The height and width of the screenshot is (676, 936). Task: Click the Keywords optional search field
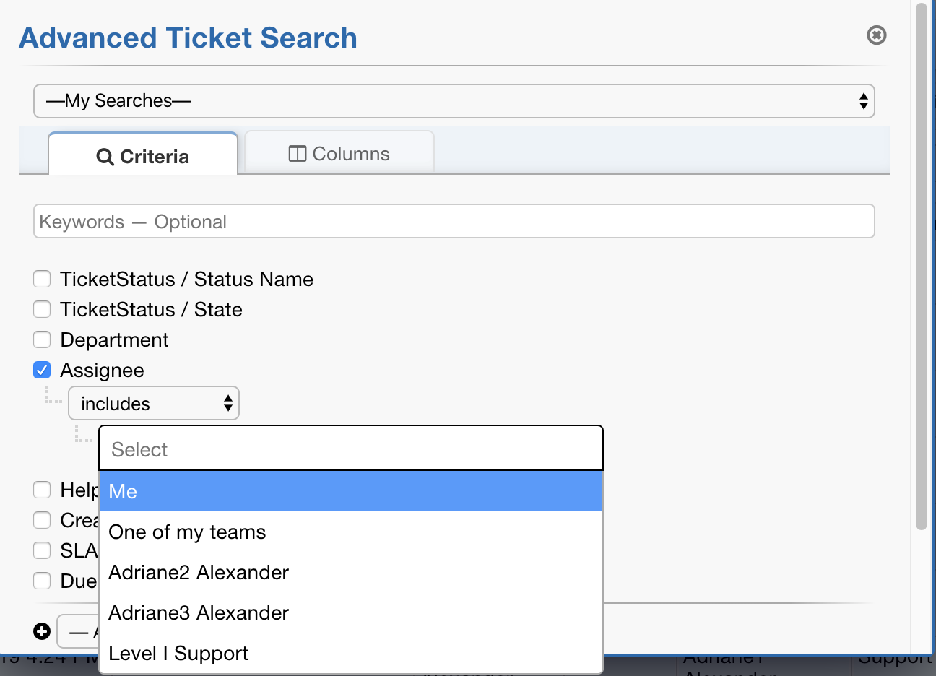(454, 221)
